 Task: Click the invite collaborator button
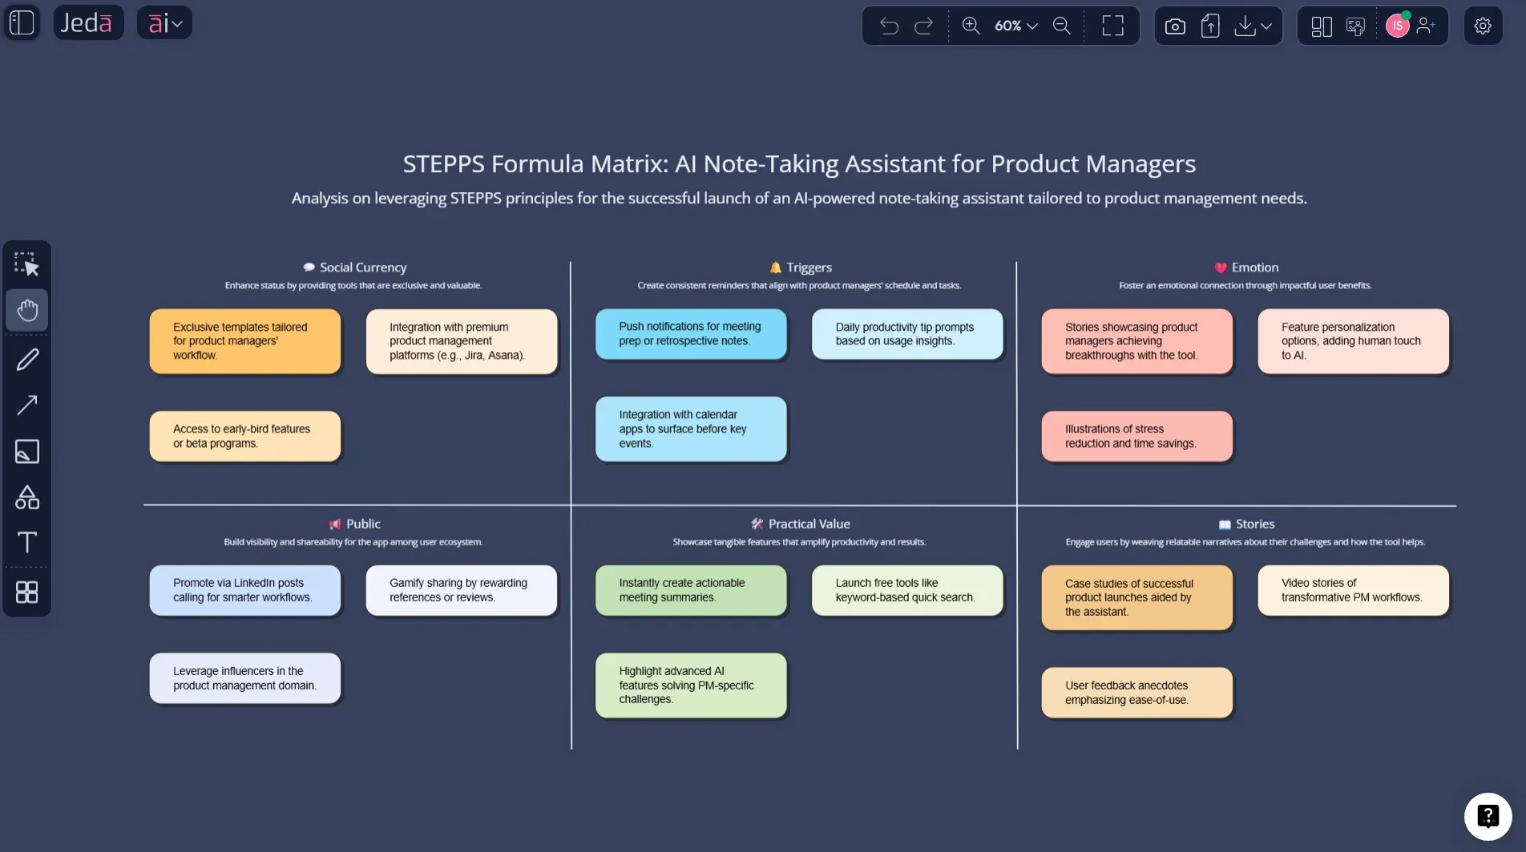point(1427,26)
